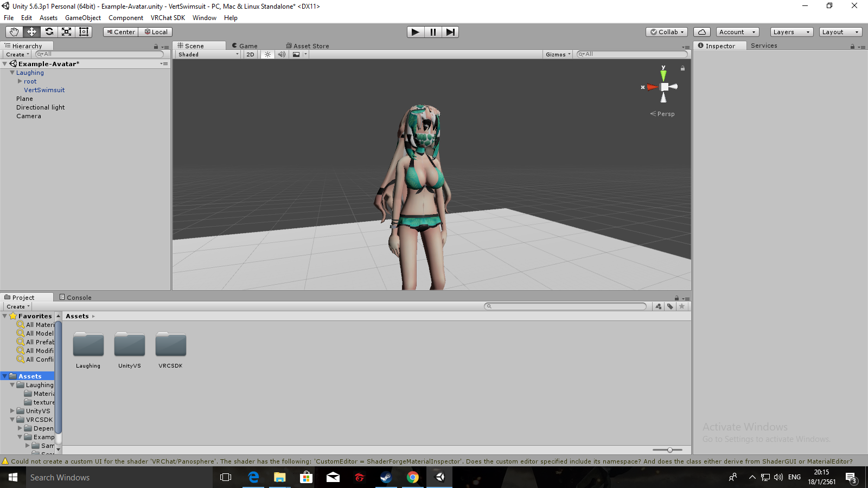Click the warning message in status bar
The height and width of the screenshot is (488, 868).
(x=431, y=461)
